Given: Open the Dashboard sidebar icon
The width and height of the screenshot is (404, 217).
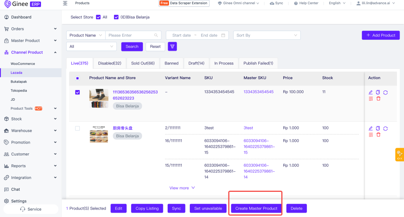Looking at the screenshot, I should click(x=6, y=17).
